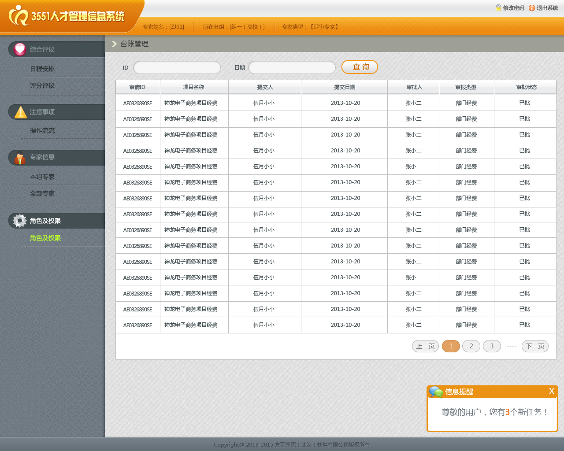
Task: Click the copyright footer text
Action: [x=292, y=444]
